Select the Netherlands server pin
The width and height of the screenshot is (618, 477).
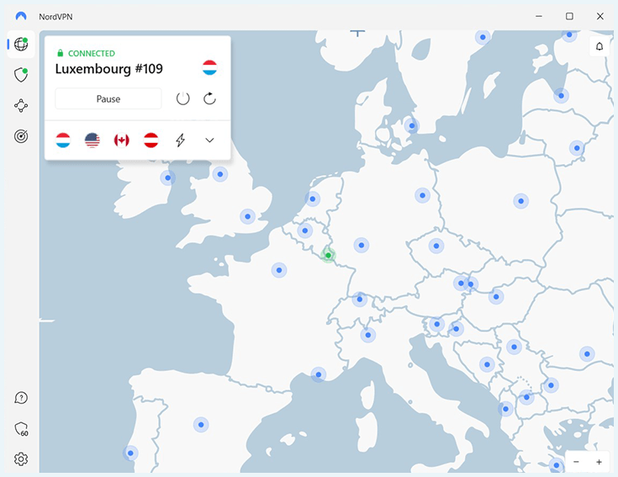[313, 199]
